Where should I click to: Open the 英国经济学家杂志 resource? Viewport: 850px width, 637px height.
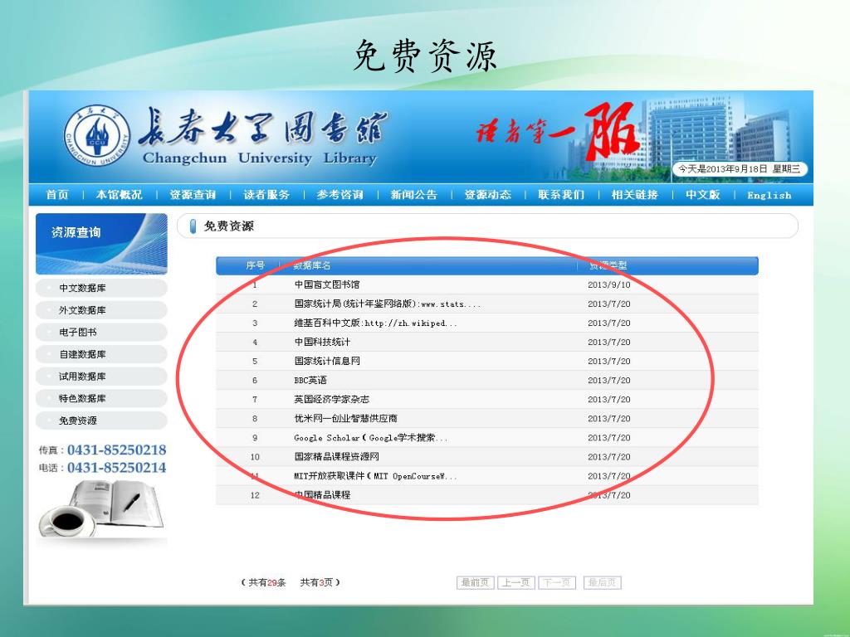(332, 400)
